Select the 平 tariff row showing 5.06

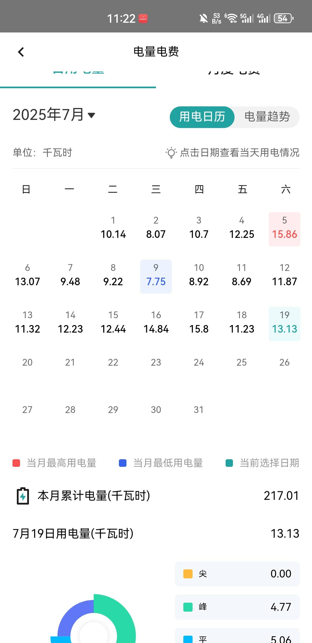point(237,636)
